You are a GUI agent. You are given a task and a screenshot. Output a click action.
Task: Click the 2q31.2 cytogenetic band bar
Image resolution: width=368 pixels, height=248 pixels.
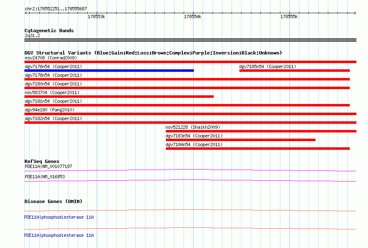coord(190,40)
